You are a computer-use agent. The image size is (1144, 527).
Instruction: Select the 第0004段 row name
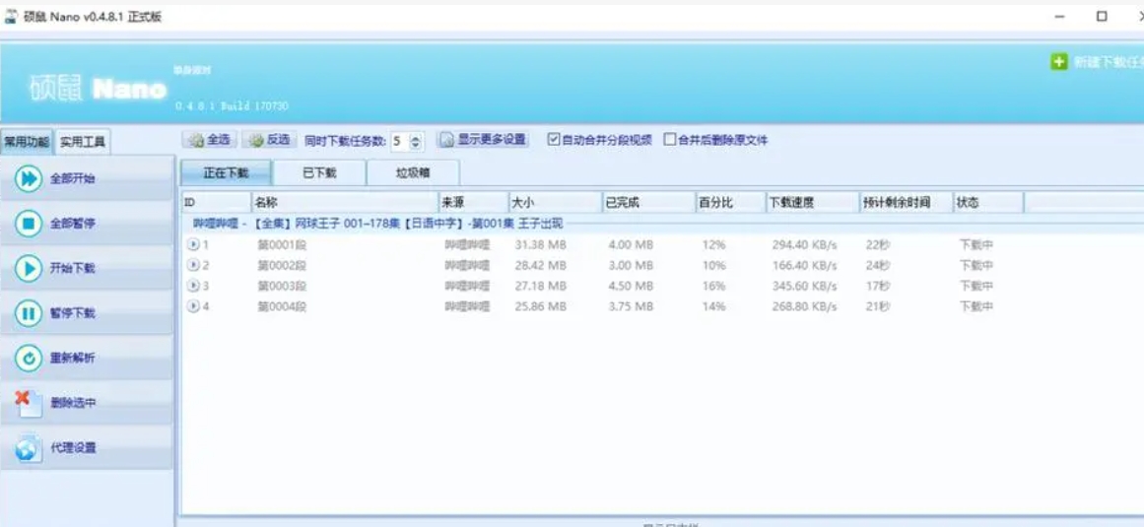[x=282, y=306]
